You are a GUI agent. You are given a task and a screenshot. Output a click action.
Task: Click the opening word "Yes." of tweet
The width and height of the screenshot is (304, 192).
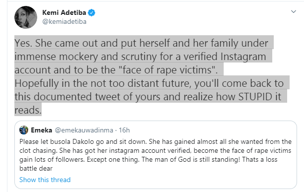[23, 43]
